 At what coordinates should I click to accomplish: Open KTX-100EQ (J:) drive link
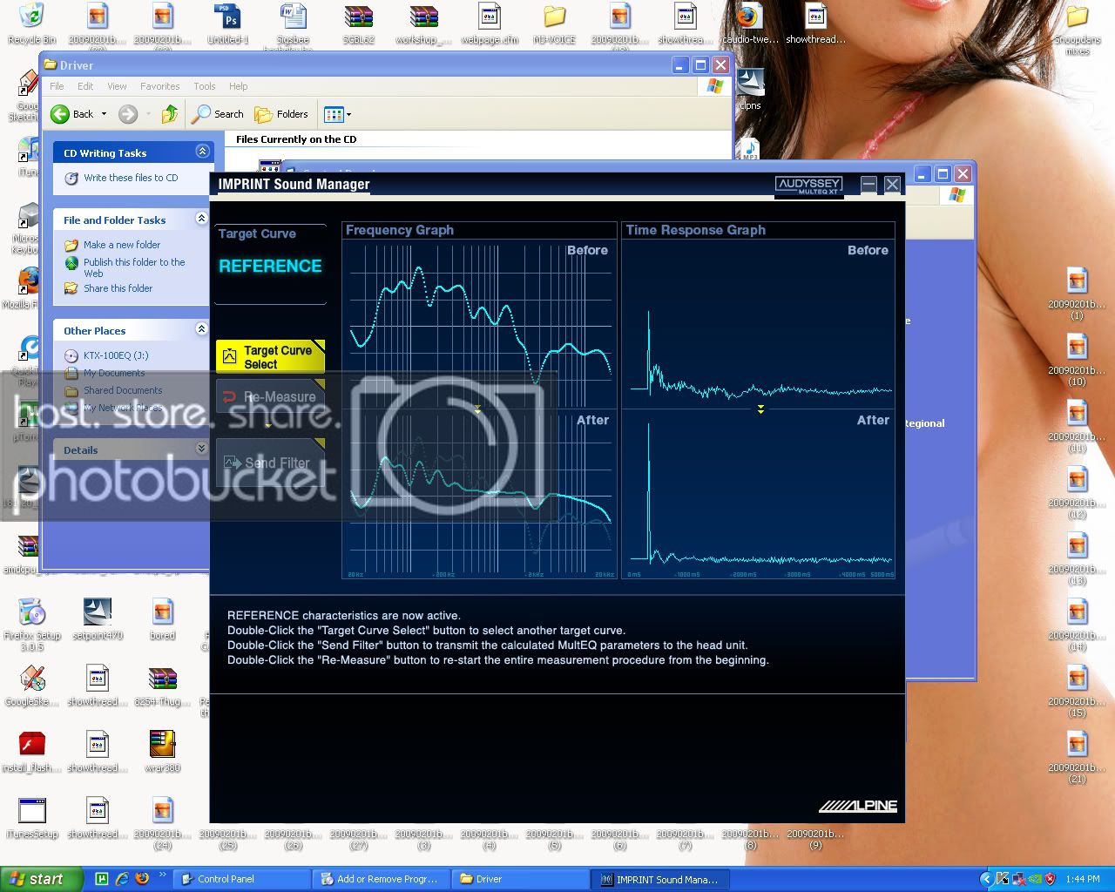point(116,355)
